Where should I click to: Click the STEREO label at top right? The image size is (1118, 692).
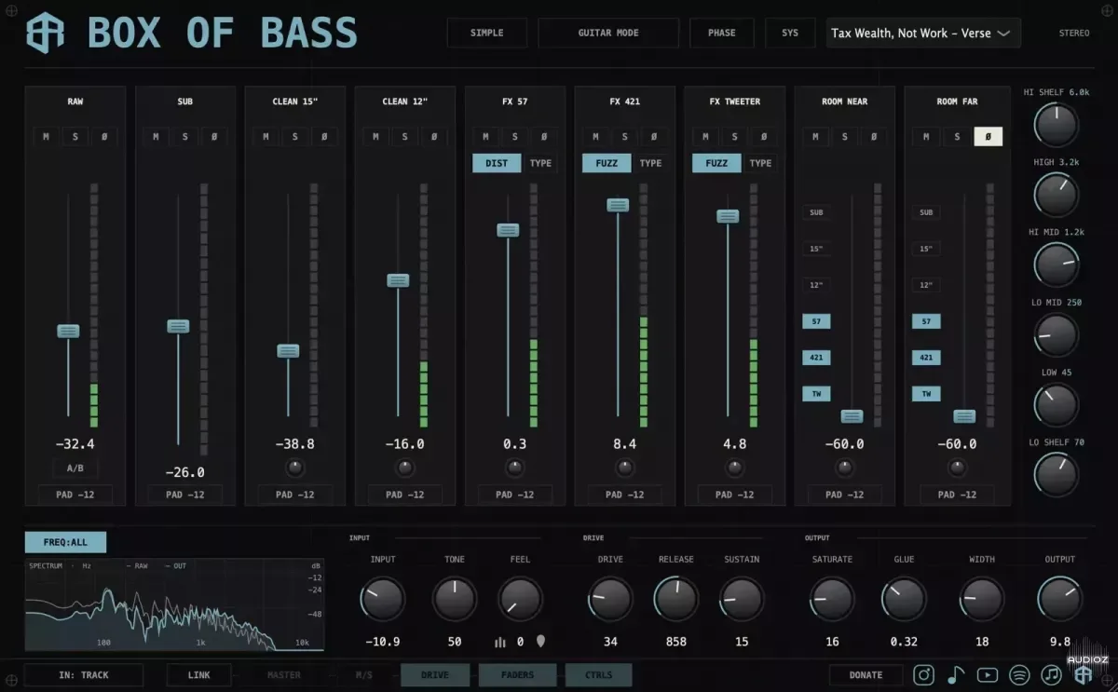tap(1074, 34)
